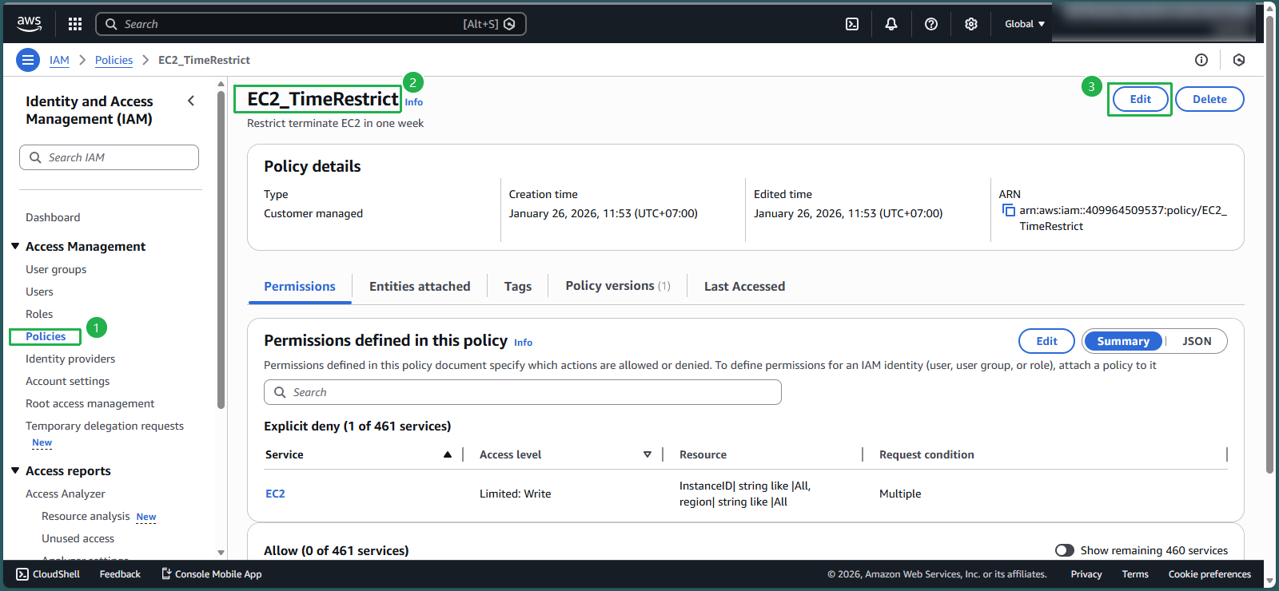Open Account settings in the sidebar
The height and width of the screenshot is (591, 1279).
[68, 381]
